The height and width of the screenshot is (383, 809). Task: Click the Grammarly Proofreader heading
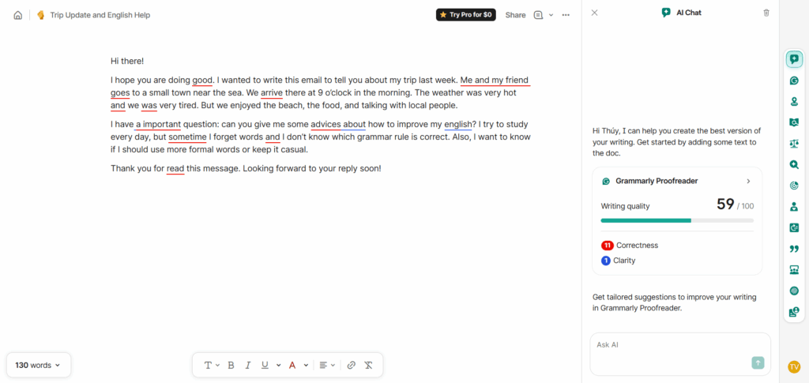(x=657, y=182)
